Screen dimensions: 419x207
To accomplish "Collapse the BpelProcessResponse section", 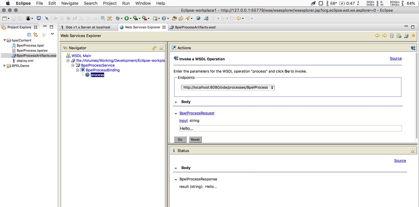I will pyautogui.click(x=176, y=180).
